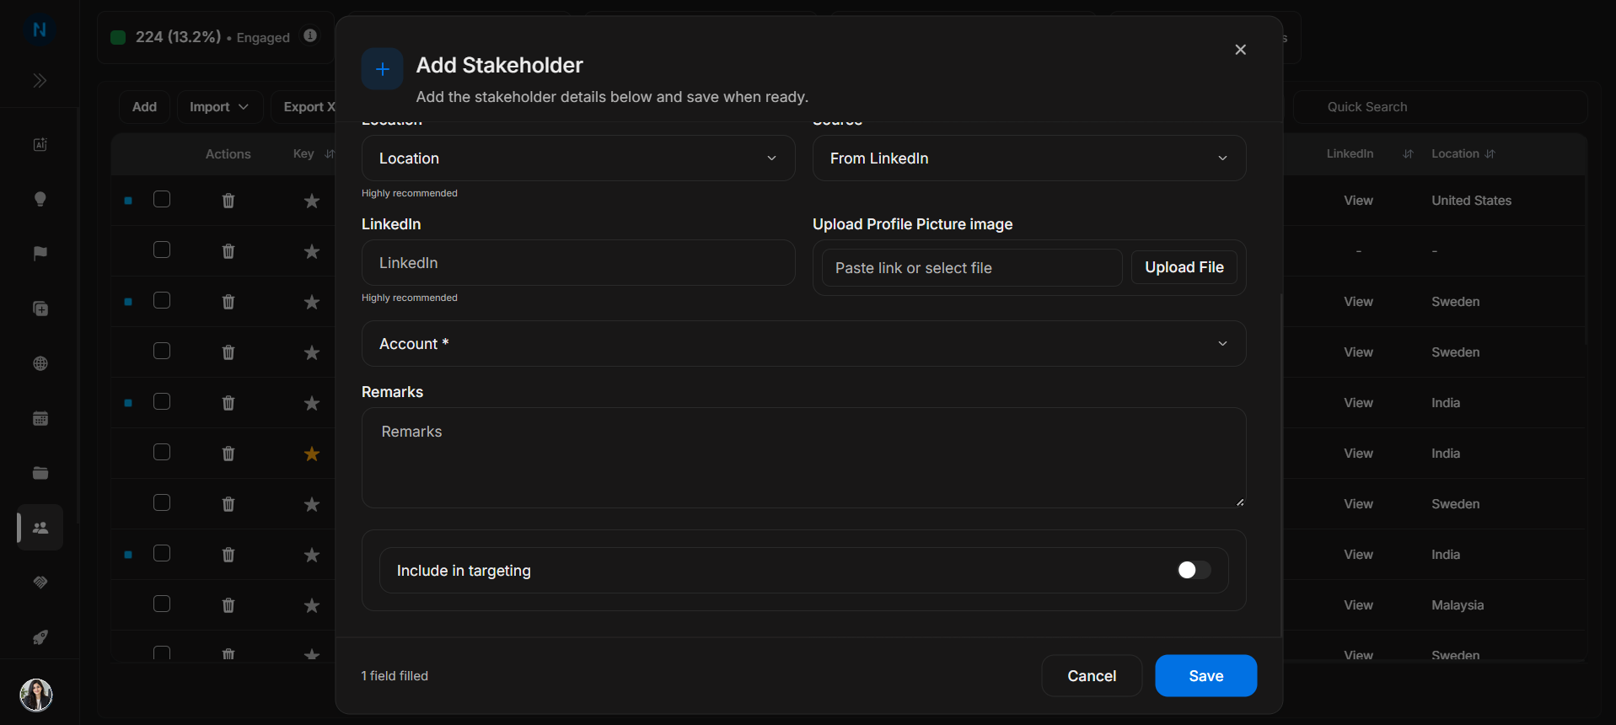Viewport: 1616px width, 725px height.
Task: Click the N logo at top left
Action: 39,30
